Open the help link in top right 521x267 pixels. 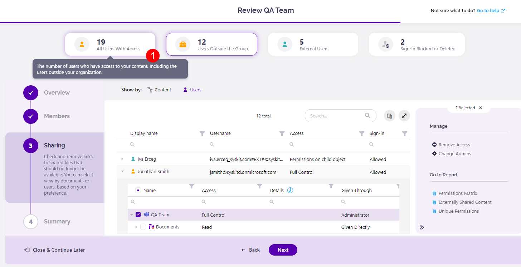pos(491,10)
